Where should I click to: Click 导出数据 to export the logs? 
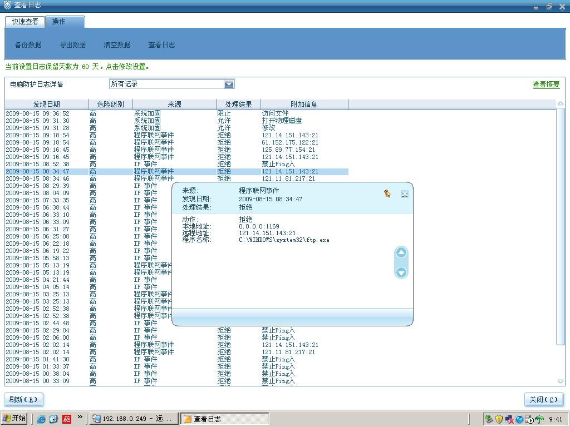[x=72, y=45]
